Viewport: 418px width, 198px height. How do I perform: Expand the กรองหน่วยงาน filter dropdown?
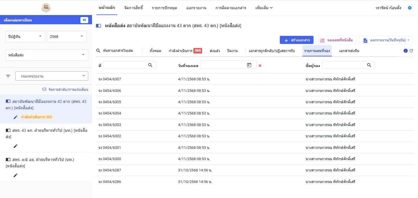[52, 76]
